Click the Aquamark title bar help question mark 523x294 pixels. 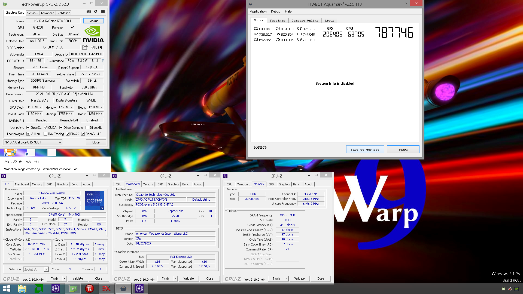pos(406,3)
